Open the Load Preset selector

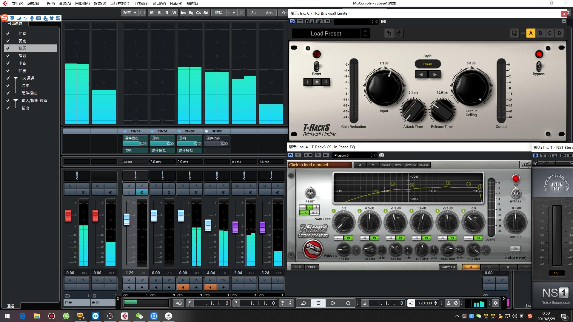(326, 33)
